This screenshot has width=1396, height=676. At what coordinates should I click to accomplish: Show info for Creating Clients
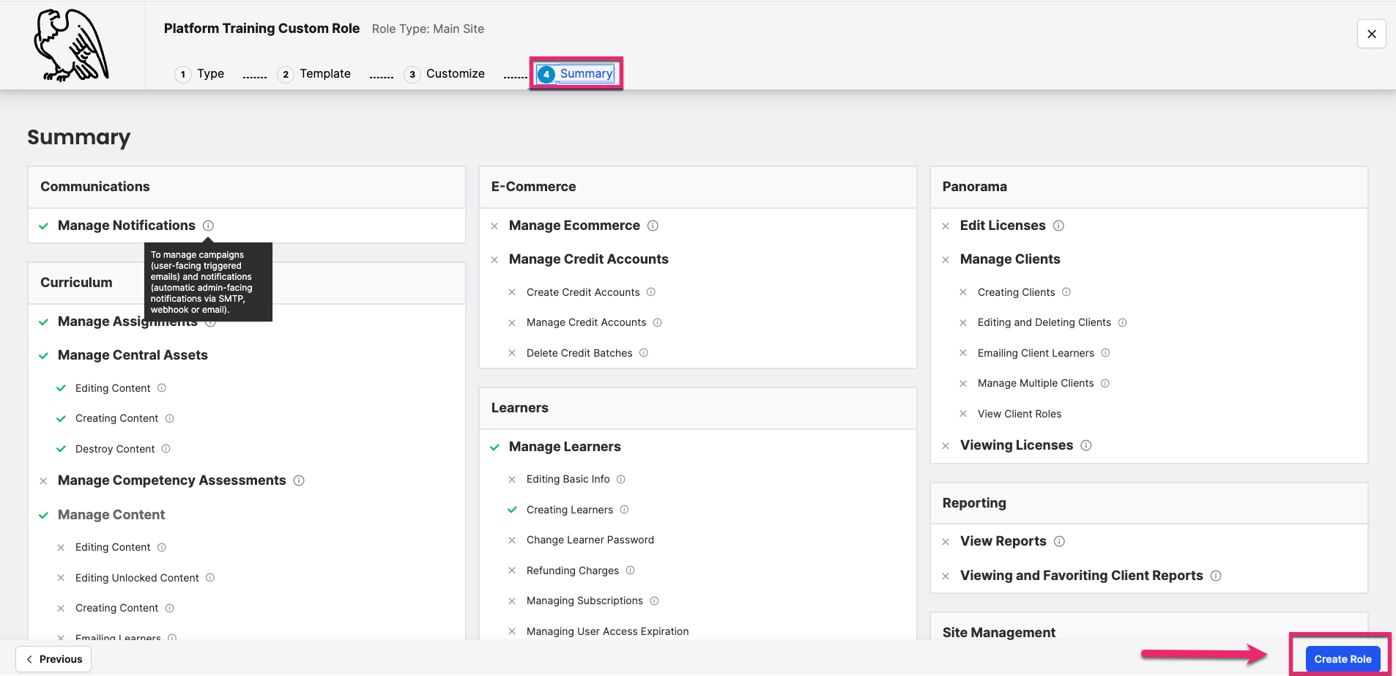[x=1066, y=291]
